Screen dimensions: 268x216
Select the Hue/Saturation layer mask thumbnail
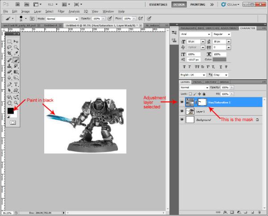[x=202, y=102]
